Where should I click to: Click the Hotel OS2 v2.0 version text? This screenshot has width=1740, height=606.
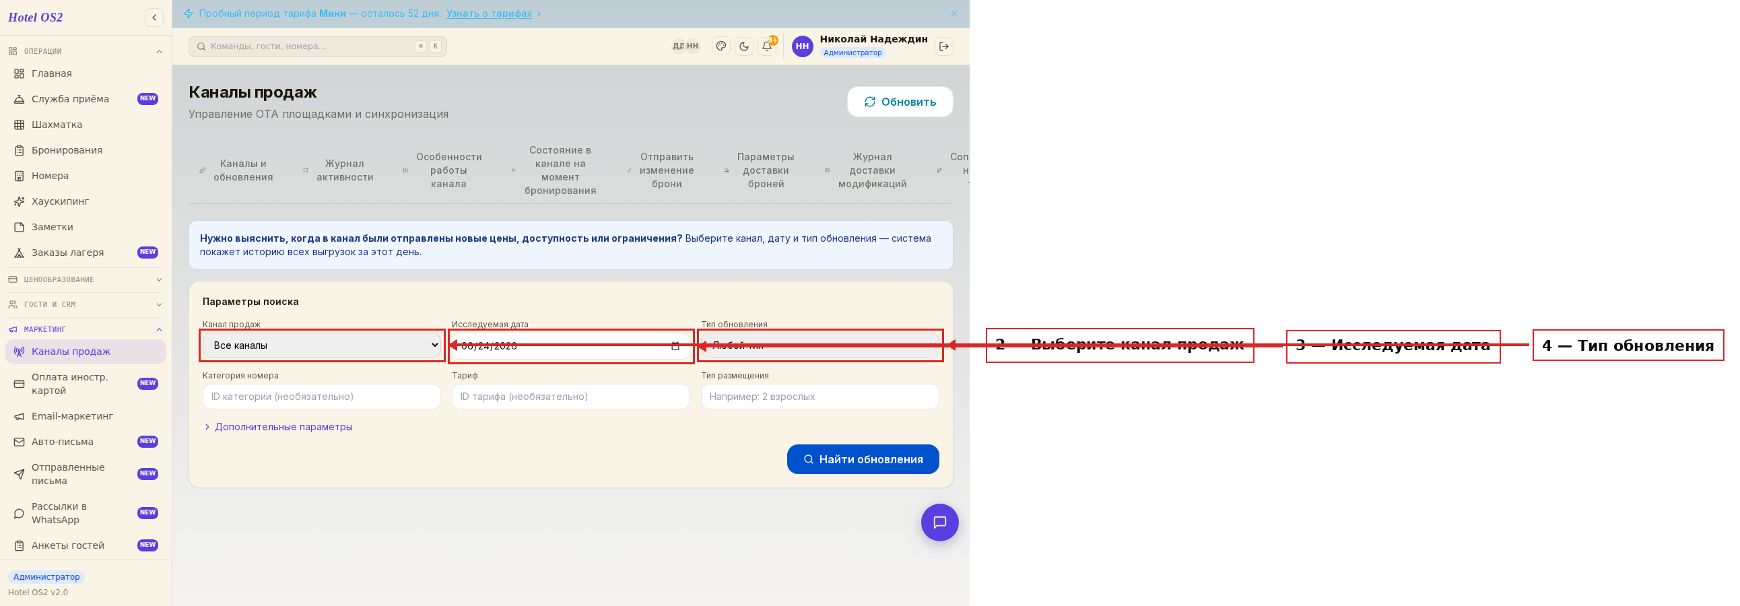(x=38, y=593)
